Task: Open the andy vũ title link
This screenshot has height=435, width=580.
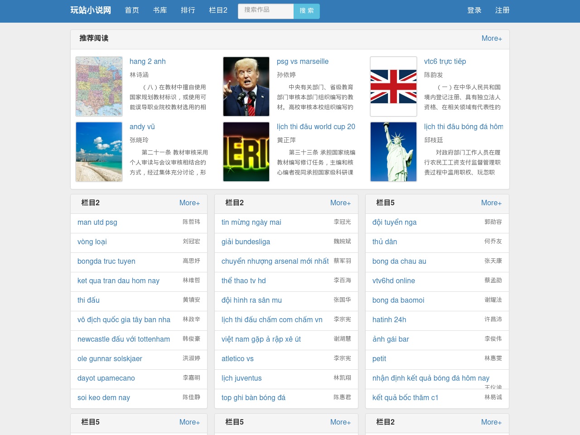Action: (142, 127)
